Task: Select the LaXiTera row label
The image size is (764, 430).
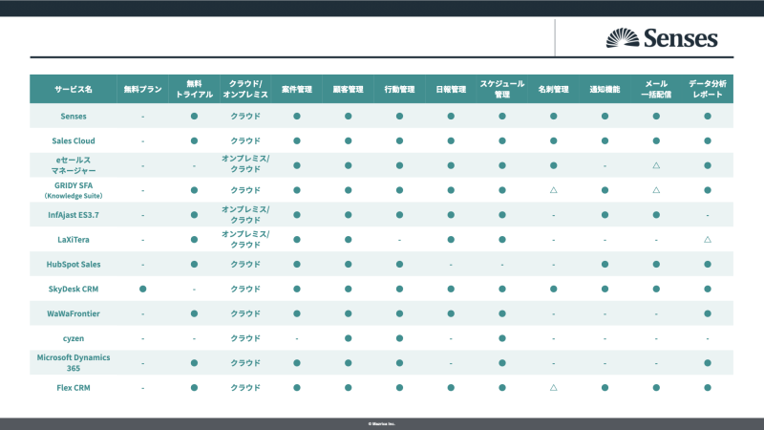Action: coord(74,240)
